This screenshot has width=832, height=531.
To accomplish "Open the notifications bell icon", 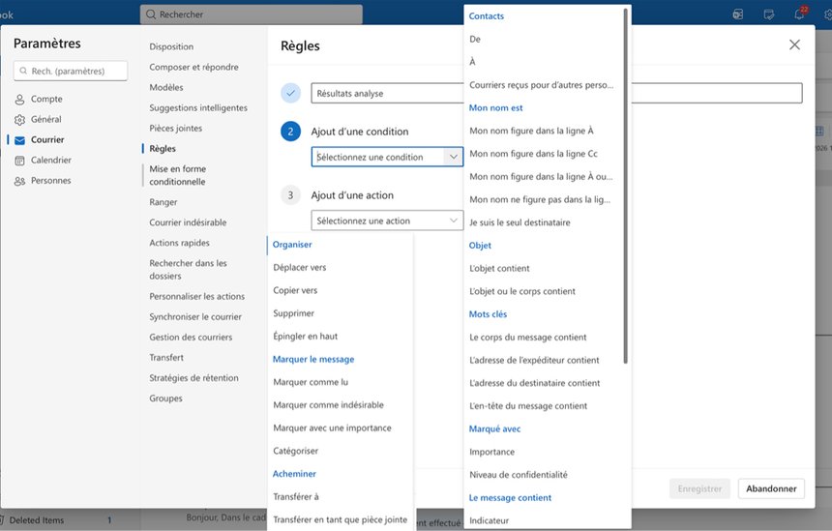I will coord(799,15).
